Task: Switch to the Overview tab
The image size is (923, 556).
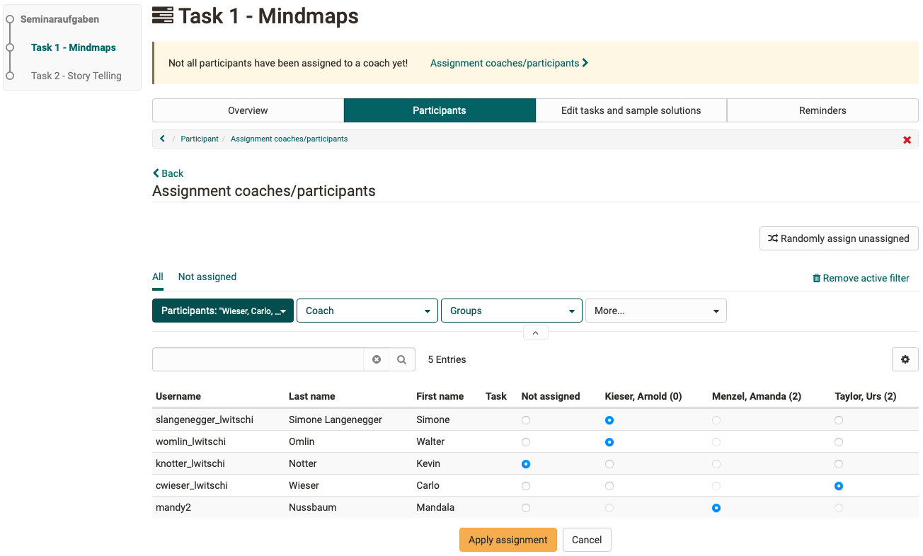Action: [248, 110]
